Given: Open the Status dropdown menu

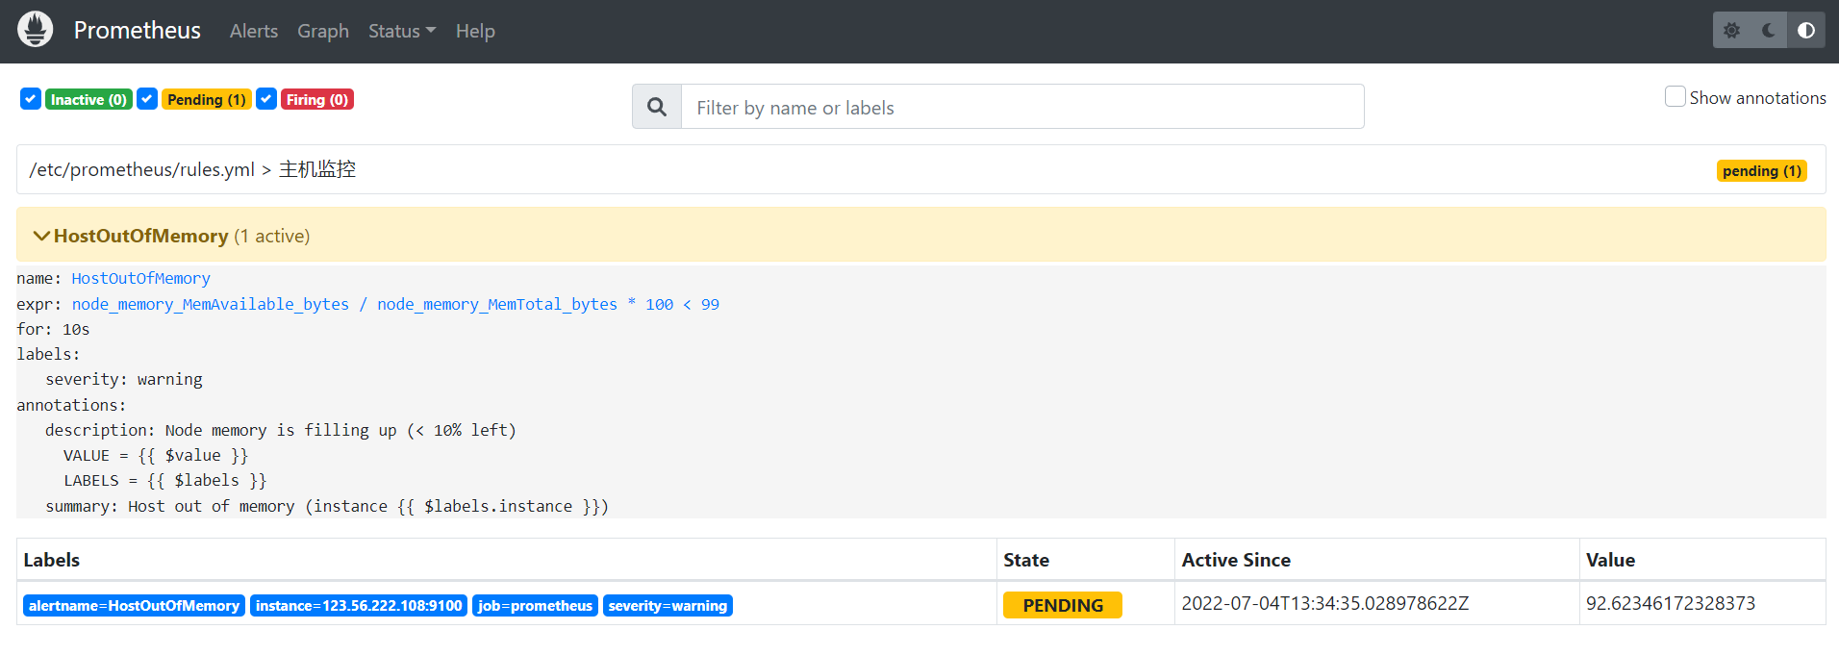Looking at the screenshot, I should (x=401, y=31).
